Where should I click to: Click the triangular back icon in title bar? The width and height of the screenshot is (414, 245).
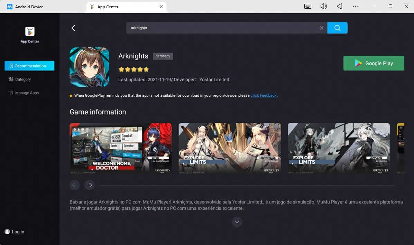(340, 6)
